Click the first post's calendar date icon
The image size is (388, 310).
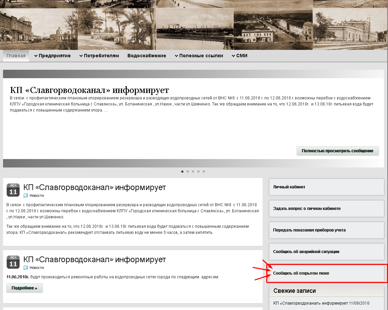pyautogui.click(x=13, y=190)
